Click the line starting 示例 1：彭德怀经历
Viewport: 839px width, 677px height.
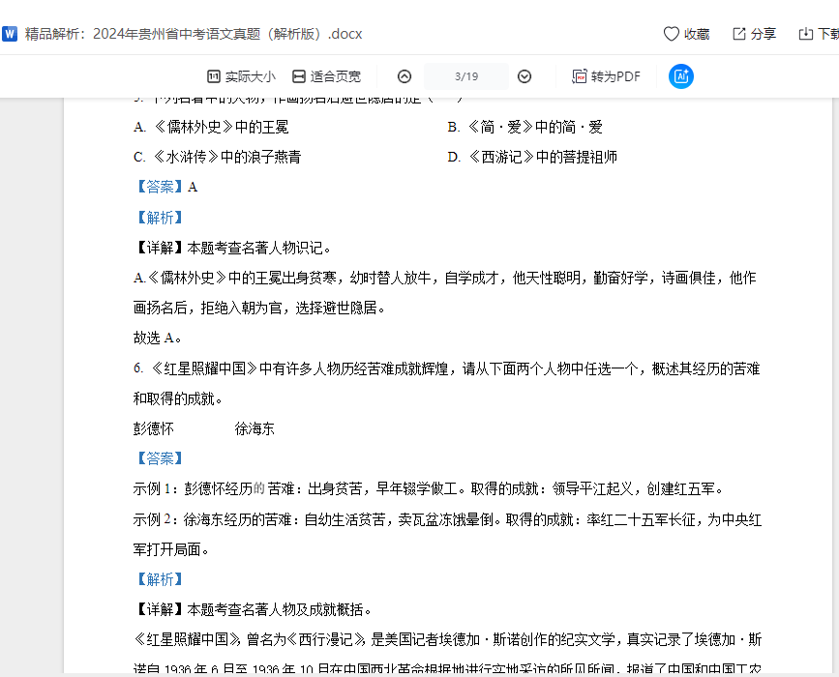429,488
